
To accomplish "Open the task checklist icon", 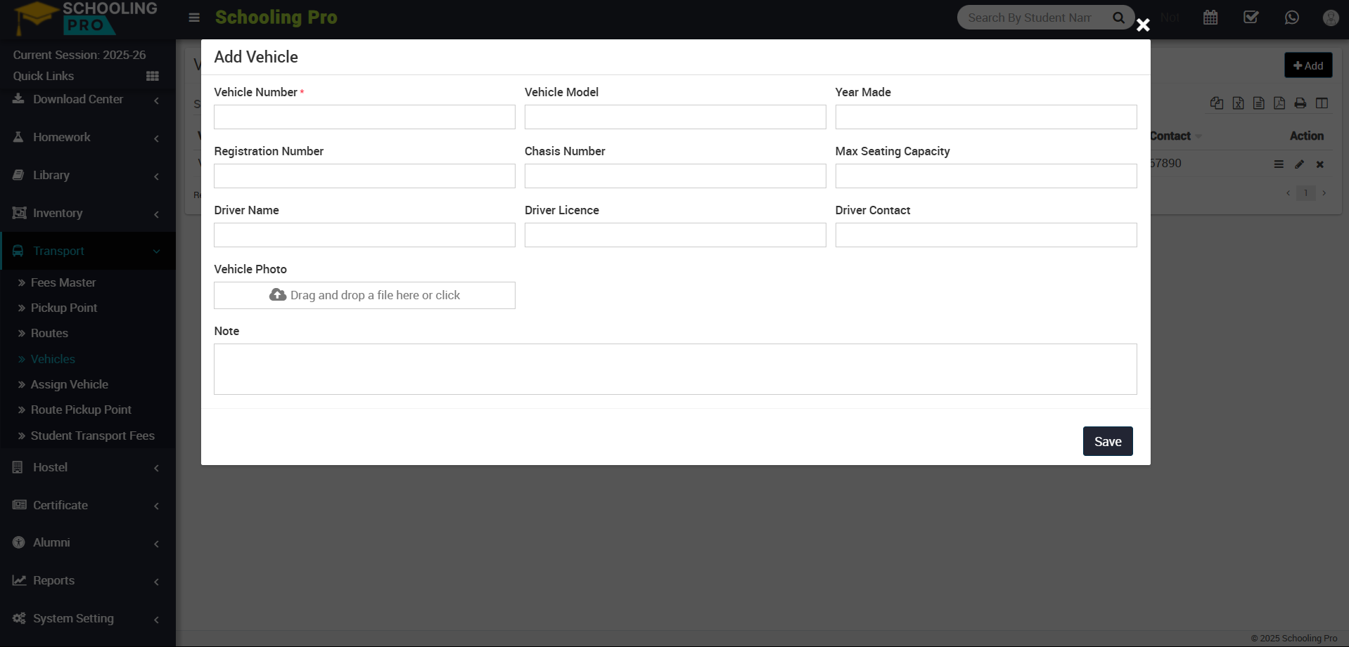I will 1251,18.
